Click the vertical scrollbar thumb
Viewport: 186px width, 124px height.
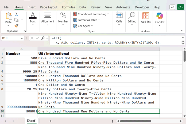pos(184,56)
